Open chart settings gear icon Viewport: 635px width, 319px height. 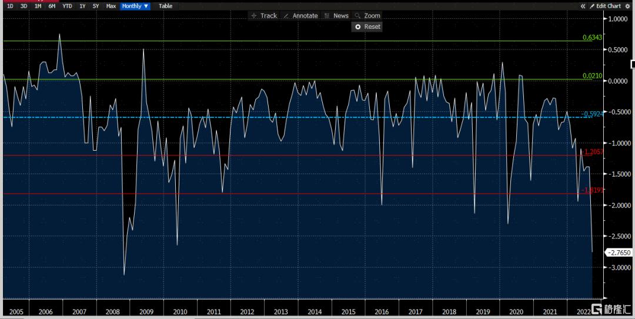pyautogui.click(x=628, y=6)
